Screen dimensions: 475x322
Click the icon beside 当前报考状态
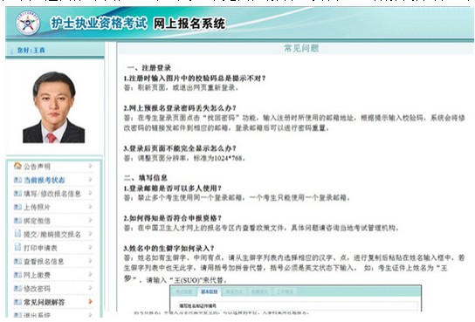tap(17, 180)
